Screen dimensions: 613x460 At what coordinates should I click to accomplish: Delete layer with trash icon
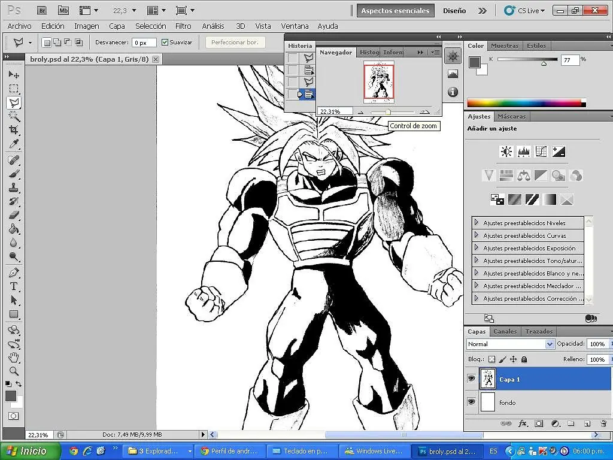(603, 423)
